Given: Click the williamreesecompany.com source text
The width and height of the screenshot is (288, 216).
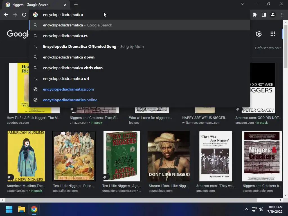Looking at the screenshot, I should [x=201, y=123].
